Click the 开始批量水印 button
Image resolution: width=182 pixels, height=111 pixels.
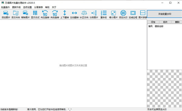point(165,14)
